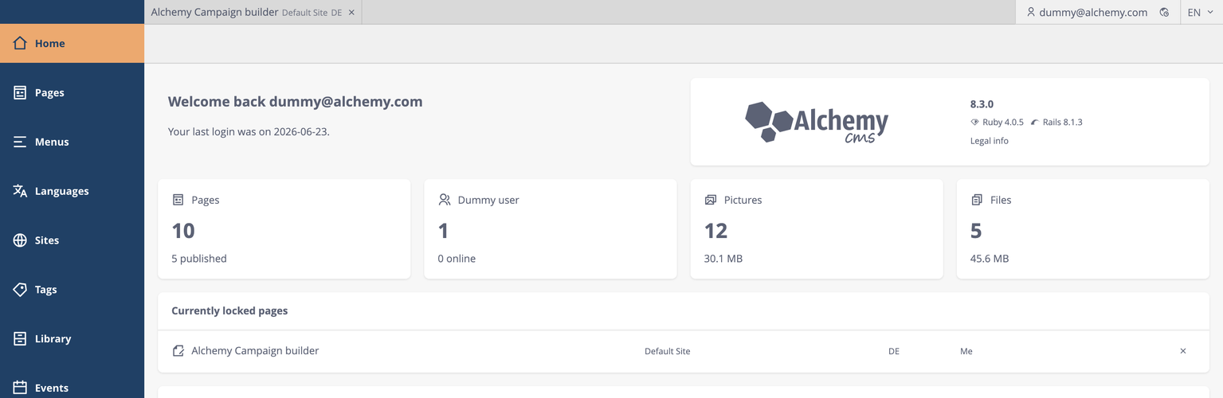Click the Library archive icon in sidebar
This screenshot has width=1223, height=398.
coord(20,338)
